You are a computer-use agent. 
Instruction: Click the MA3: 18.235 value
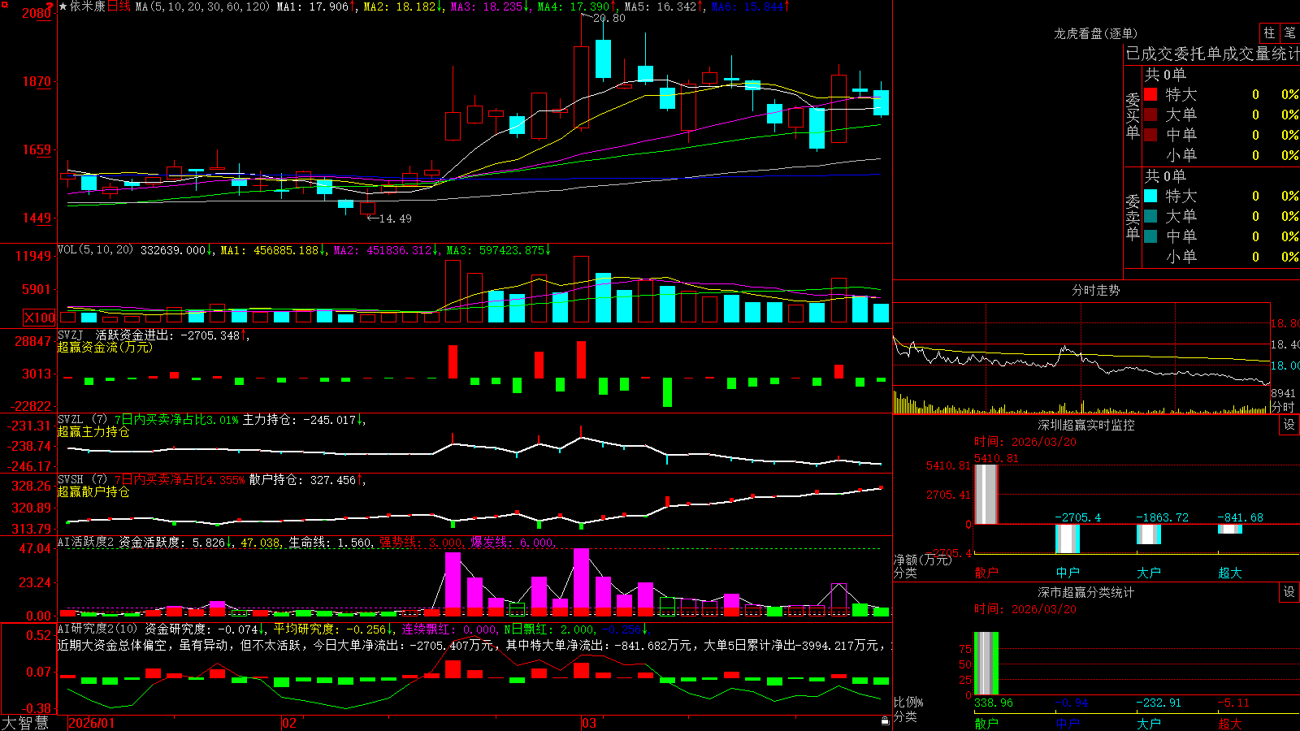click(x=490, y=6)
